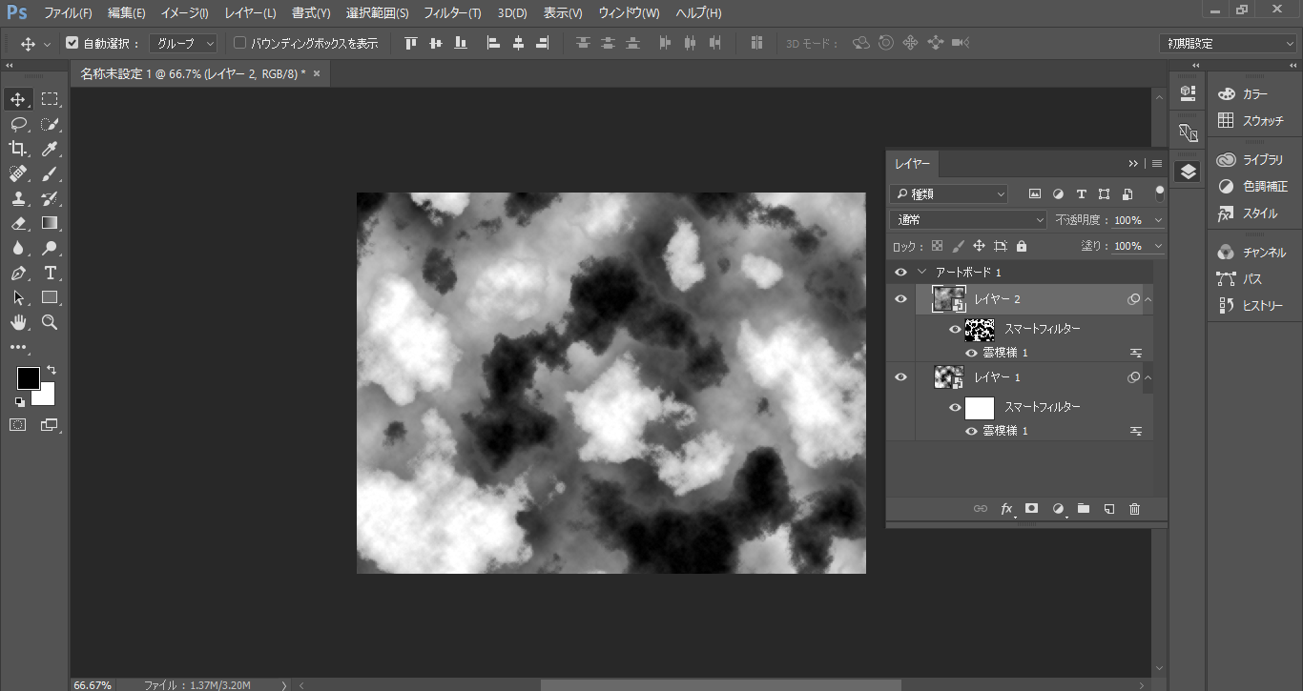Viewport: 1303px width, 691px height.
Task: Select the Zoom tool
Action: coord(50,323)
